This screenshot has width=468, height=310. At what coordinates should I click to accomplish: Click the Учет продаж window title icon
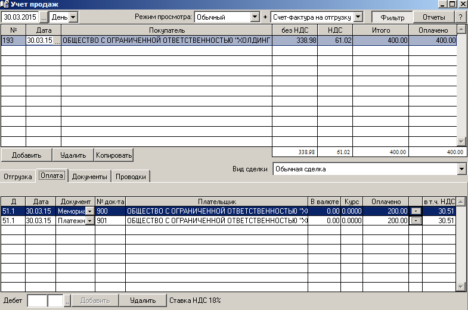coord(5,5)
